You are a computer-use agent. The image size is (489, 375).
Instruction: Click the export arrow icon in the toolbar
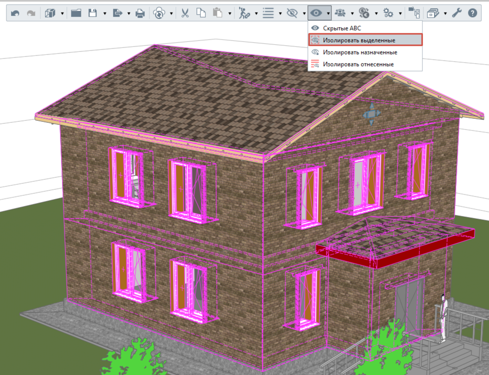pyautogui.click(x=117, y=13)
